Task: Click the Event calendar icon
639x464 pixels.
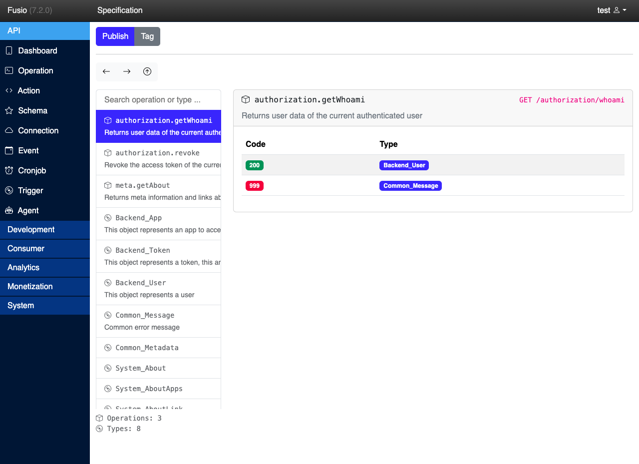Action: click(x=9, y=150)
